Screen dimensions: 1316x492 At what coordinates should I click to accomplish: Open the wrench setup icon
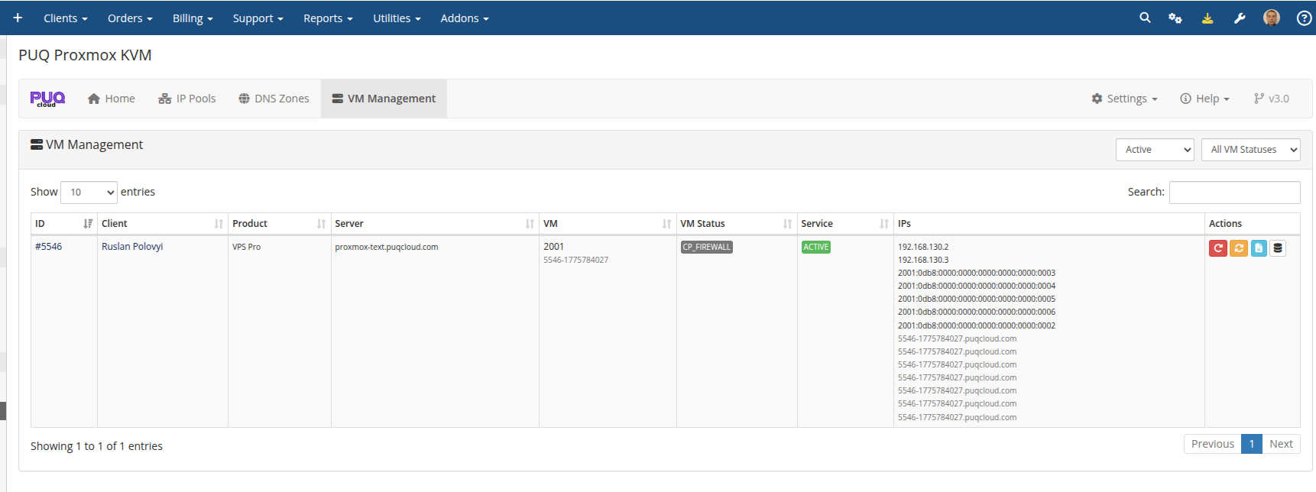pos(1240,18)
